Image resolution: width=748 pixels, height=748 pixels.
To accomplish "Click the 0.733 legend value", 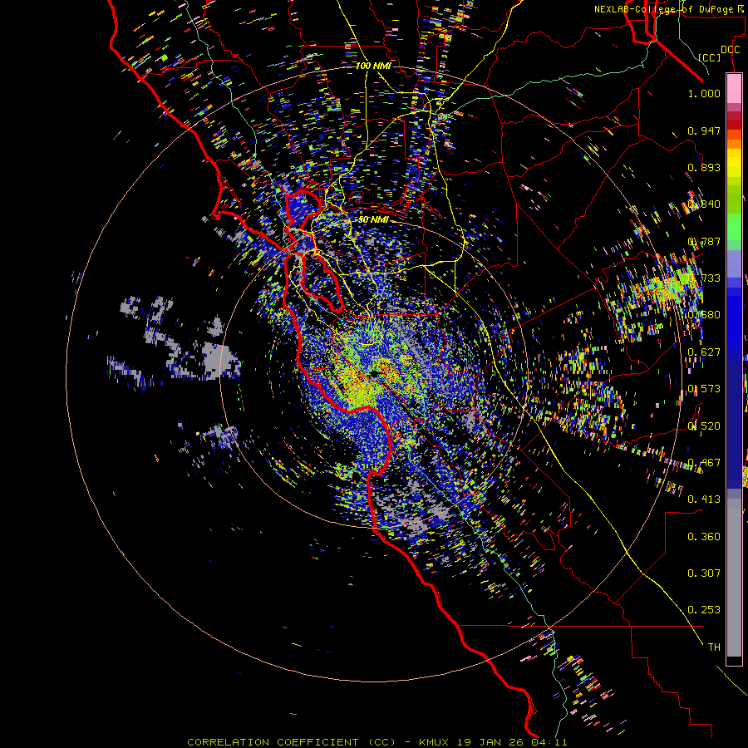I will click(x=704, y=278).
